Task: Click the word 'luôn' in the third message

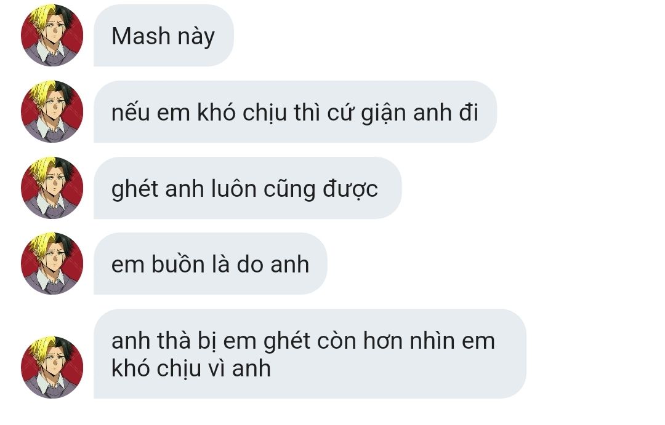Action: [x=234, y=189]
